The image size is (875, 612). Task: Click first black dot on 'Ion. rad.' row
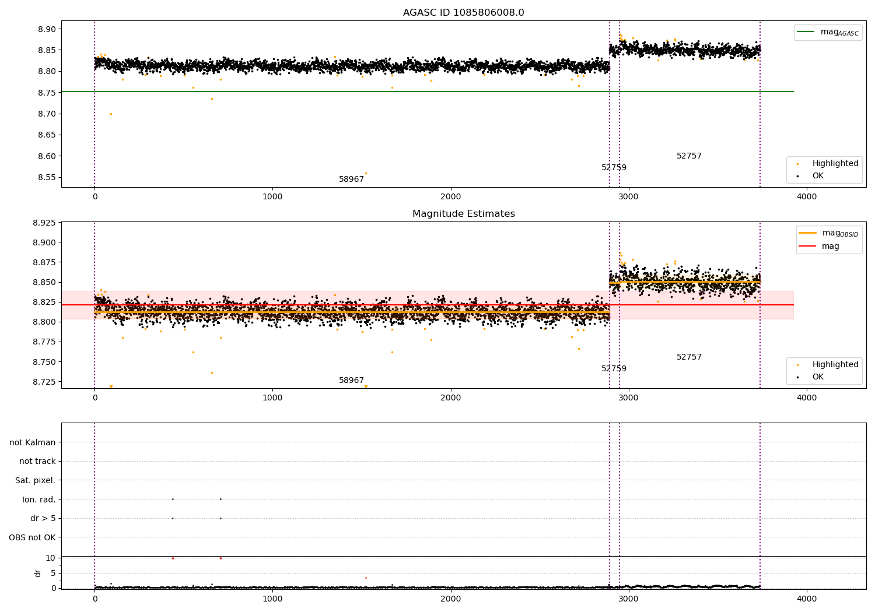pyautogui.click(x=173, y=499)
